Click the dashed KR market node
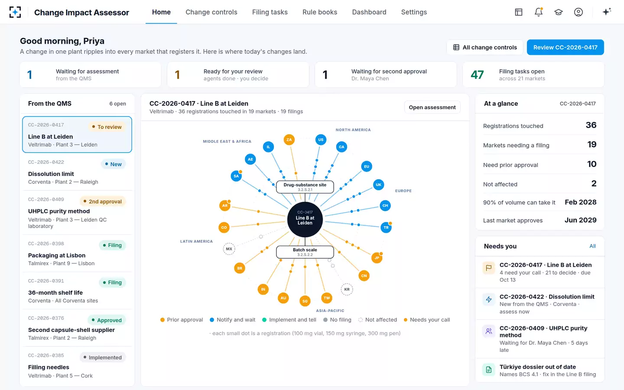The height and width of the screenshot is (390, 624). 347,289
